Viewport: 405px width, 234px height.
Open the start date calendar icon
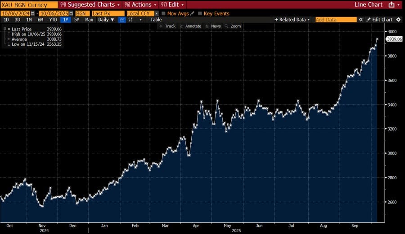coord(32,13)
